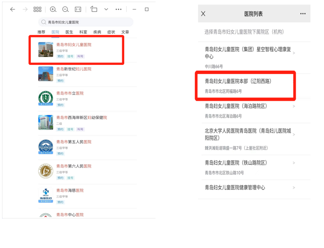Switch to the 科室 tab
The image size is (324, 248).
(83, 32)
